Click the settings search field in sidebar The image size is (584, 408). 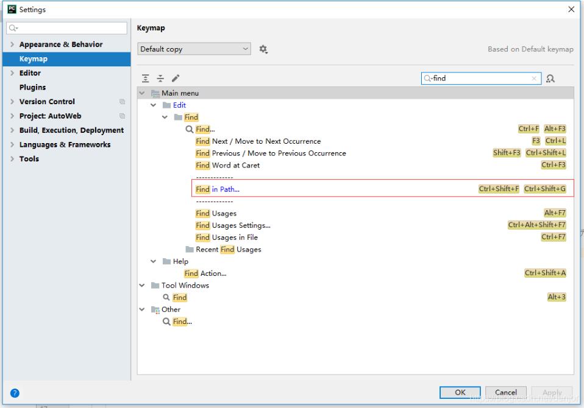coord(67,28)
